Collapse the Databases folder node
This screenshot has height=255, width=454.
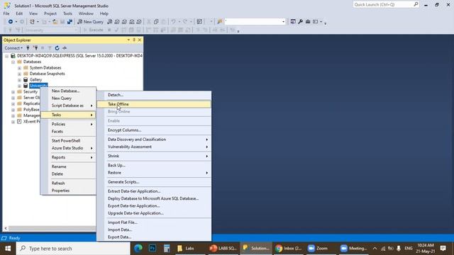[x=13, y=62]
